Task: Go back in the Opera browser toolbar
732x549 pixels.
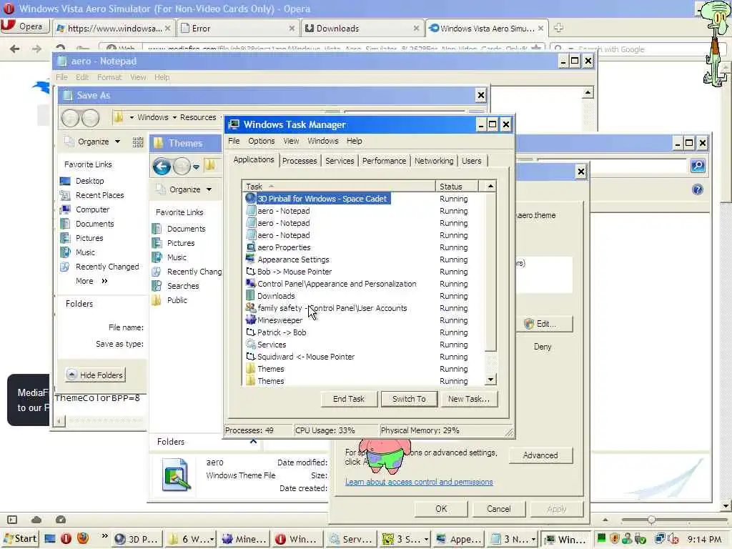Action: pos(15,49)
